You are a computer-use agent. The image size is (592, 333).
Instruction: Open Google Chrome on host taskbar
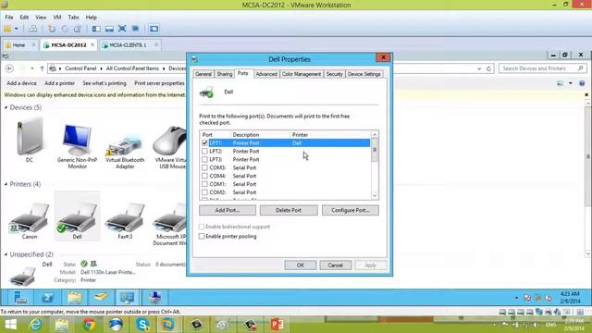[x=89, y=325]
